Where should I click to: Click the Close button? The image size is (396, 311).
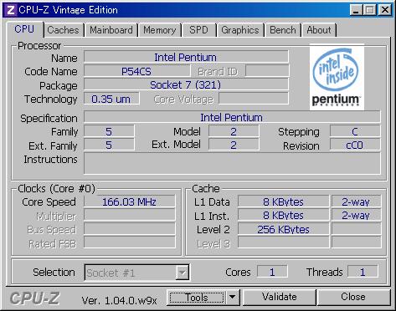(353, 297)
